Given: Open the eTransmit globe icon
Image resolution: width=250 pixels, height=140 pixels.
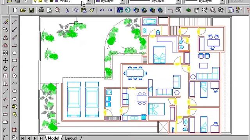Looking at the screenshot, I should 152,10.
